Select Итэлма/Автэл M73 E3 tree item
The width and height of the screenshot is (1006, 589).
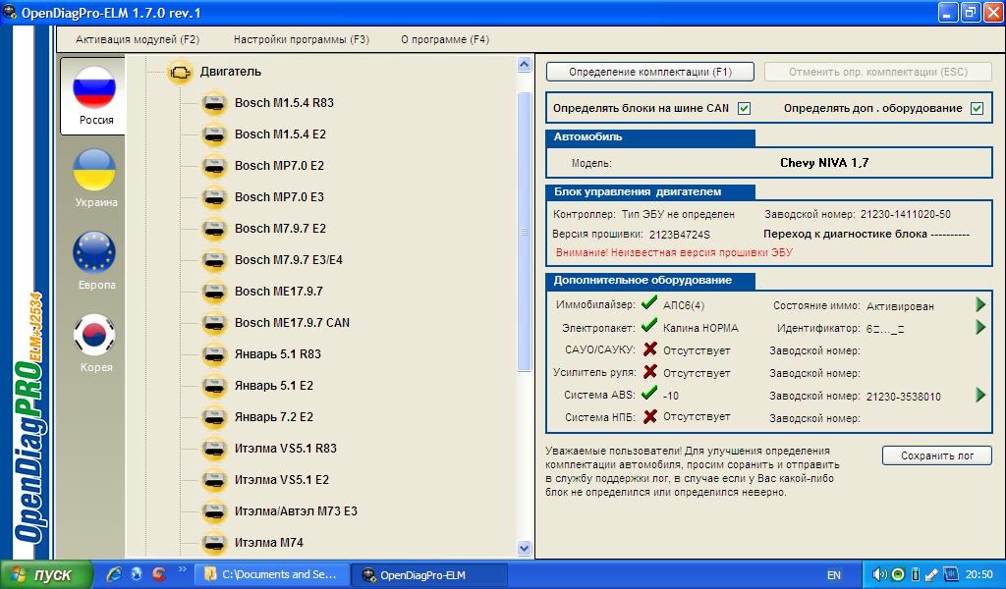tap(296, 511)
